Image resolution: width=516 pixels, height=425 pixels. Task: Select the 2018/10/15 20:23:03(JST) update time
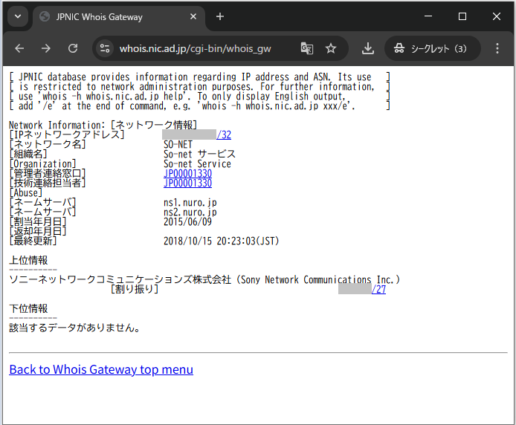[x=221, y=241]
